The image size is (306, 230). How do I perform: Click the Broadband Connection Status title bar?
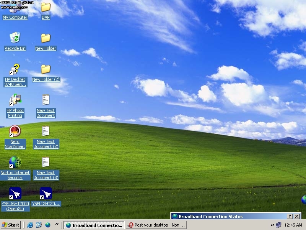(236, 216)
